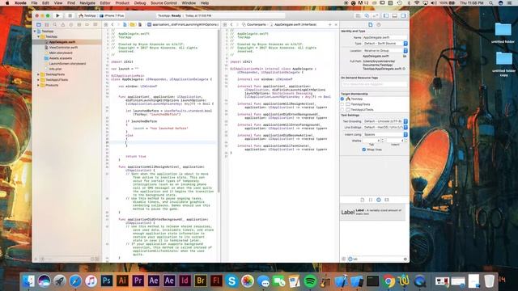The height and width of the screenshot is (291, 518).
Task: Toggle the debug area visibility
Action: point(394,15)
